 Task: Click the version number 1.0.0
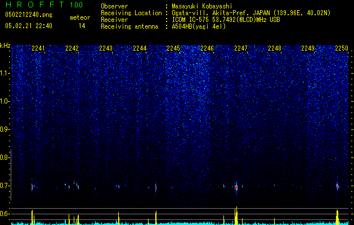tap(77, 5)
